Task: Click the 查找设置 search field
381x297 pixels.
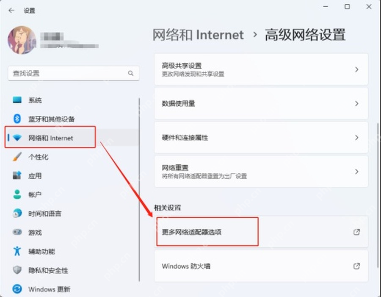Action: point(74,73)
